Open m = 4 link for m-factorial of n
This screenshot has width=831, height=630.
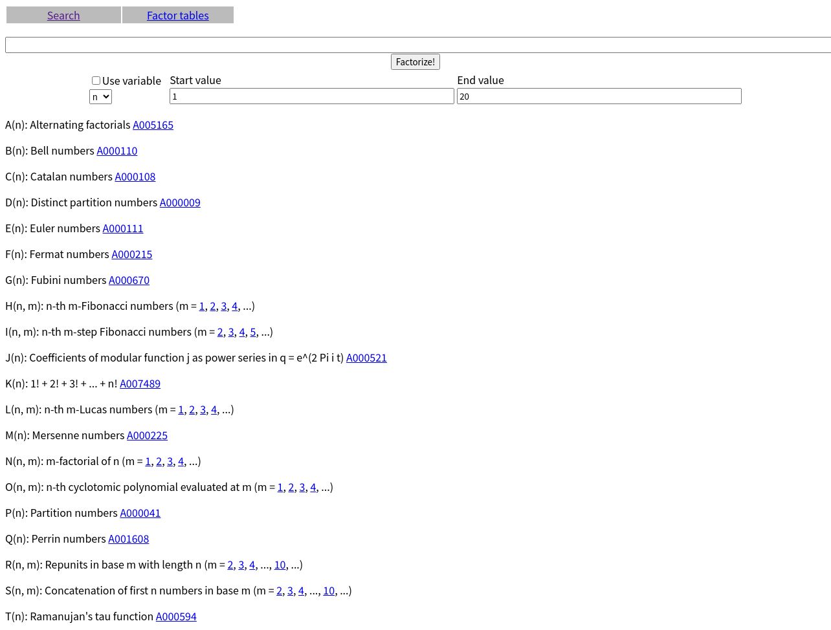tap(181, 461)
